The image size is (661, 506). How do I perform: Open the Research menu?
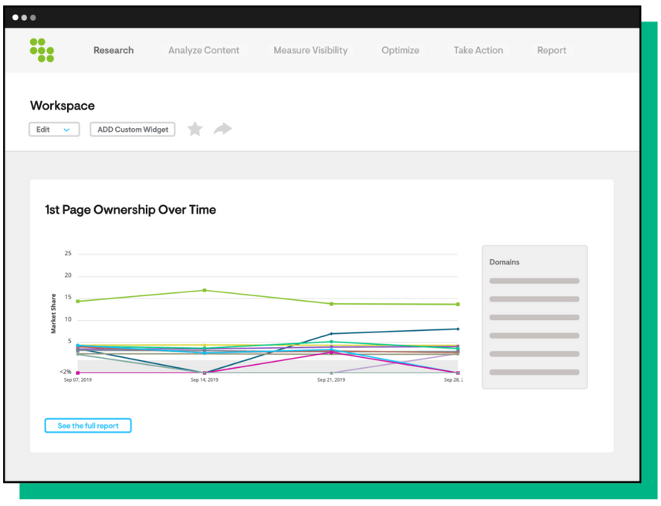114,50
